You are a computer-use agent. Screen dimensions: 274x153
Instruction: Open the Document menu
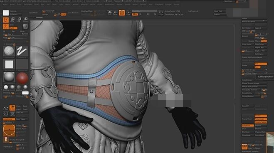(28, 5)
